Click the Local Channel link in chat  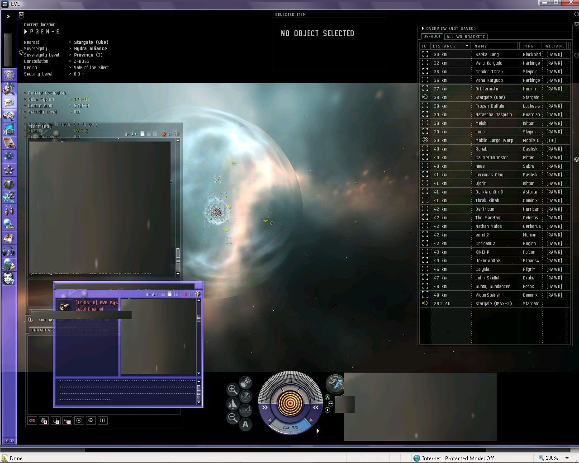[x=89, y=309]
